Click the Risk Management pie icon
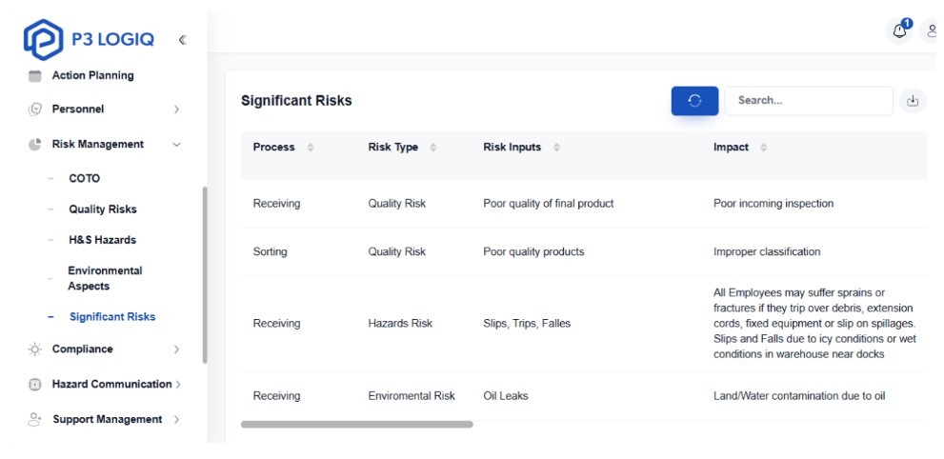The height and width of the screenshot is (459, 944). tap(35, 145)
